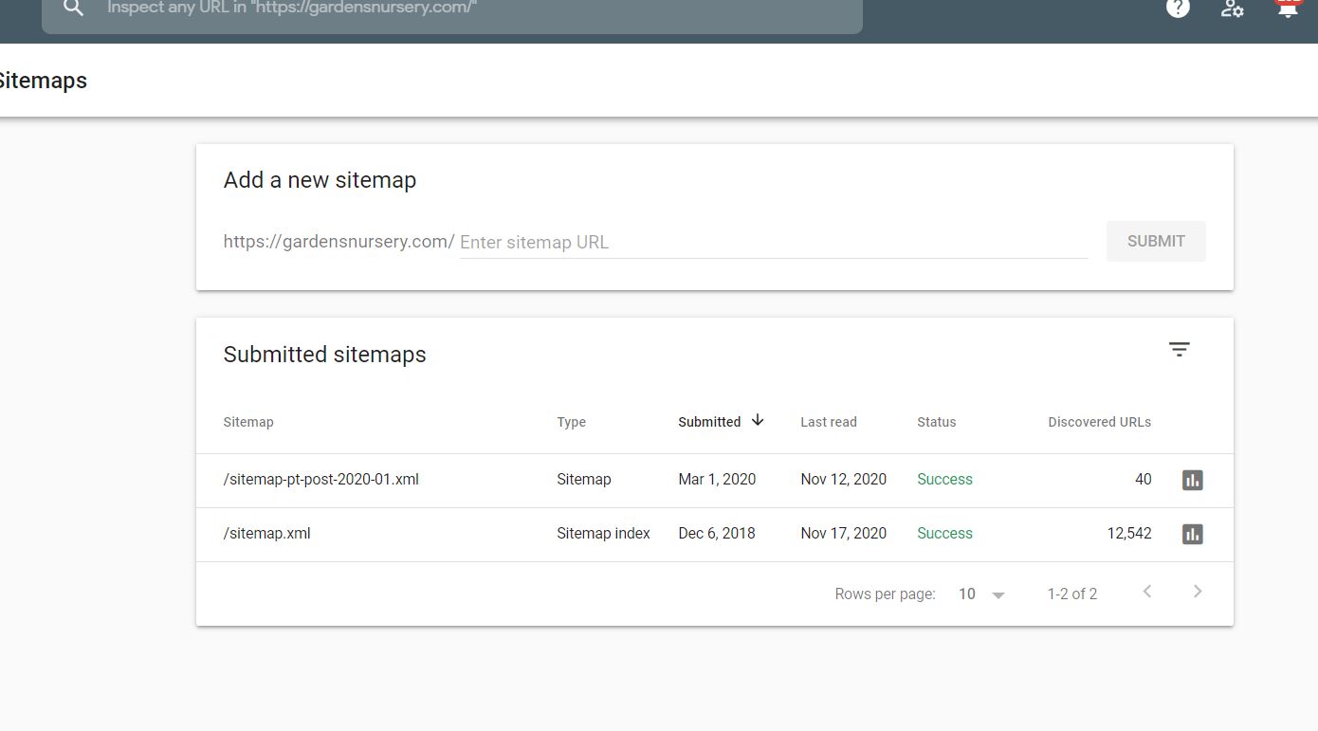Open notifications via bell icon
This screenshot has height=731, width=1318.
(1287, 9)
